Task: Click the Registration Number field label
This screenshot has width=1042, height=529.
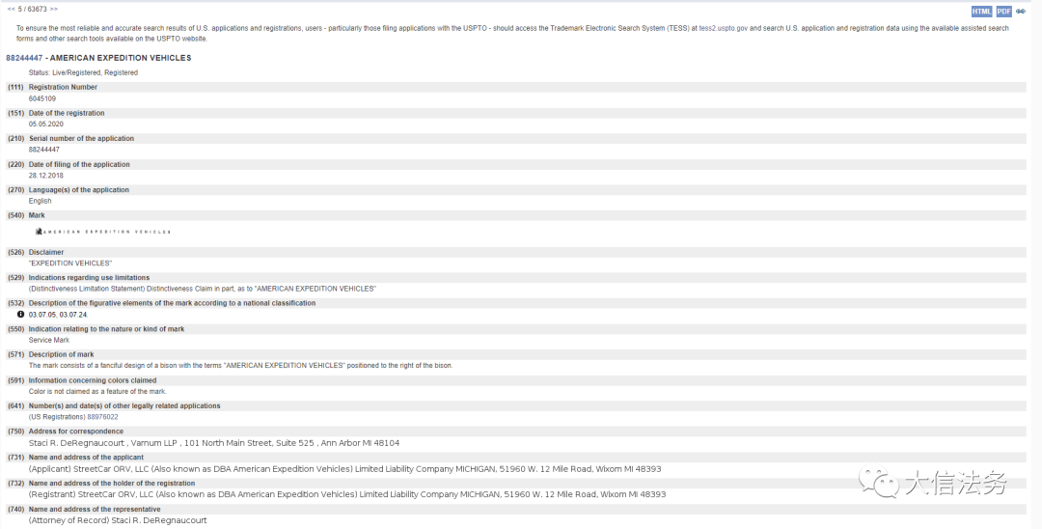Action: (63, 87)
